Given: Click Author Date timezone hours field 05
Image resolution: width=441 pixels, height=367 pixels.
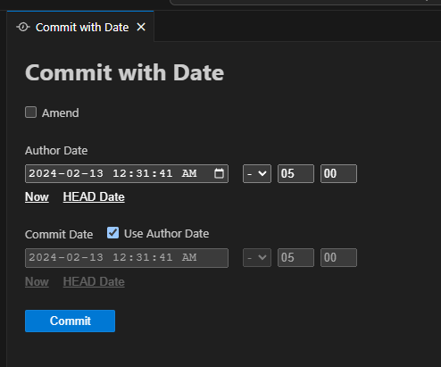Looking at the screenshot, I should pyautogui.click(x=295, y=173).
